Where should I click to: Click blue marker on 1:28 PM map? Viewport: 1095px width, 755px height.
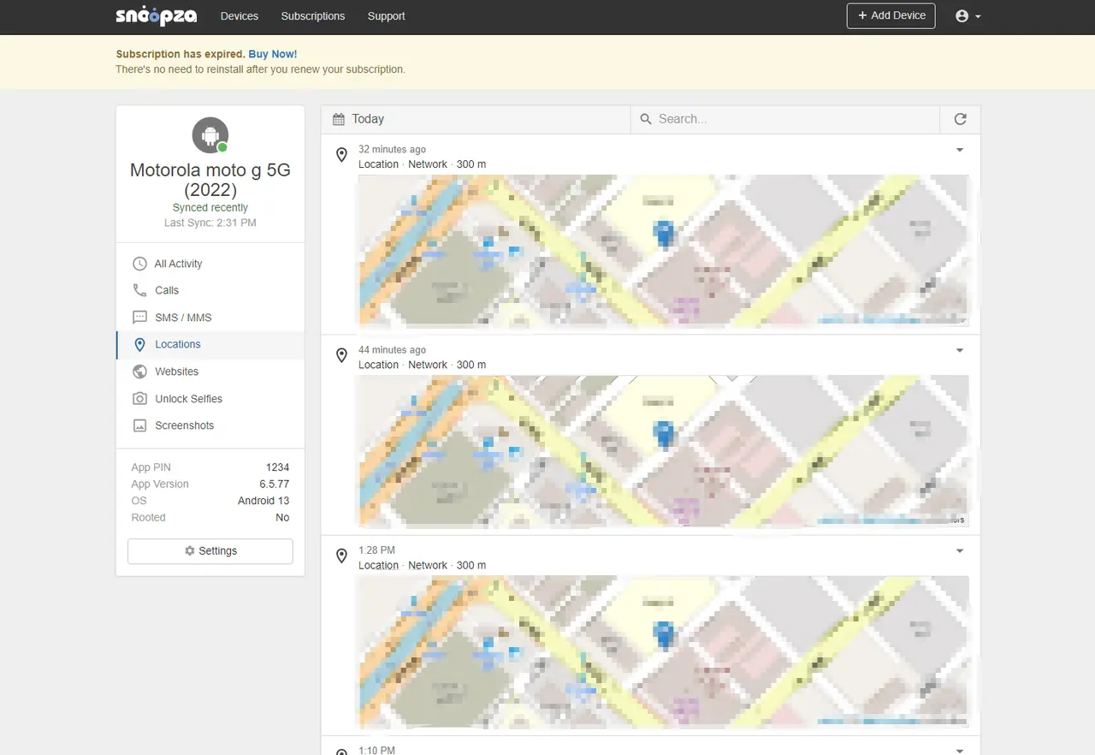click(x=664, y=634)
